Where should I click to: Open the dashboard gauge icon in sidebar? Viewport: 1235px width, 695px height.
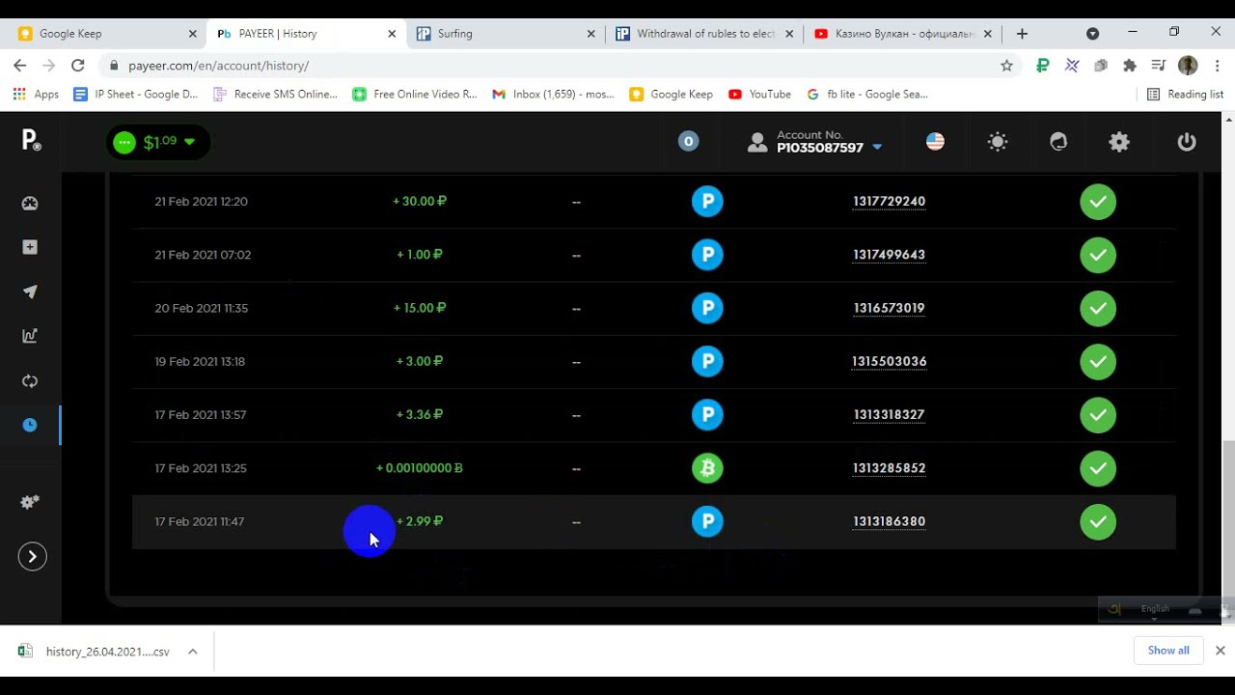[x=30, y=204]
